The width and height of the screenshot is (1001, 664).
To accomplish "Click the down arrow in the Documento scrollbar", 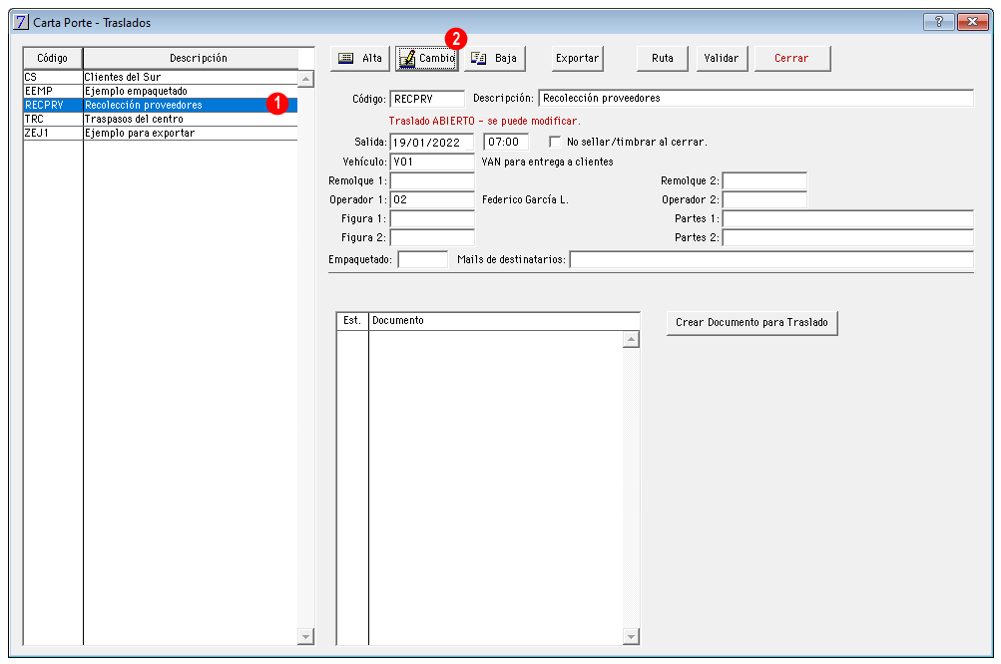I will (x=631, y=636).
